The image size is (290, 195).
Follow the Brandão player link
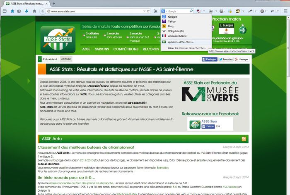(x=162, y=168)
